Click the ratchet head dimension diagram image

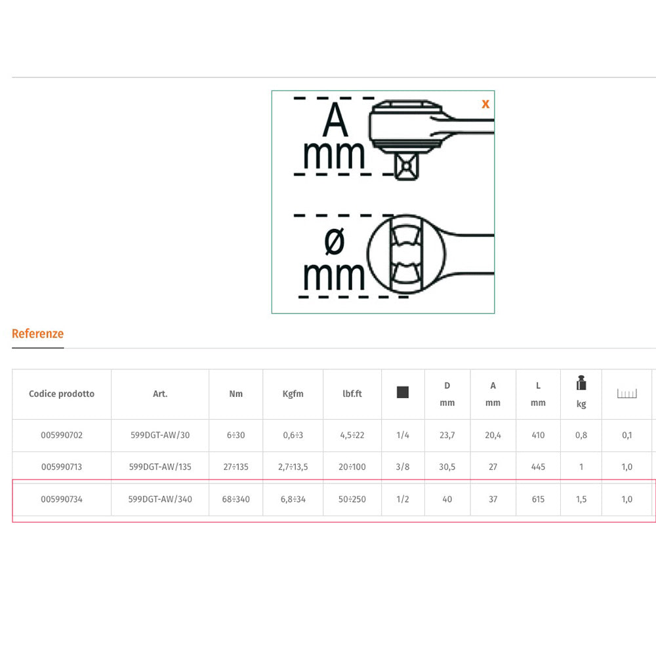383,201
